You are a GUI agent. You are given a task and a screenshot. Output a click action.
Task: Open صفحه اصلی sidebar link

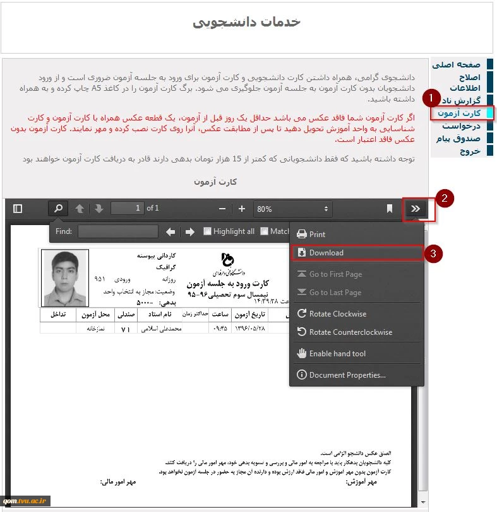456,65
